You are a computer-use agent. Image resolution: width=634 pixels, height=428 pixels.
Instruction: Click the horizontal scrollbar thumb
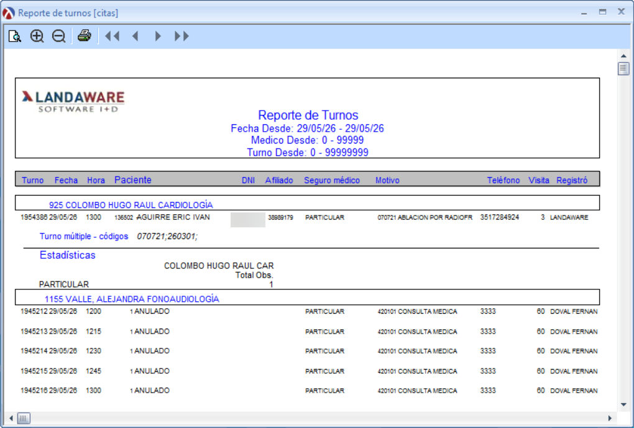(x=24, y=418)
